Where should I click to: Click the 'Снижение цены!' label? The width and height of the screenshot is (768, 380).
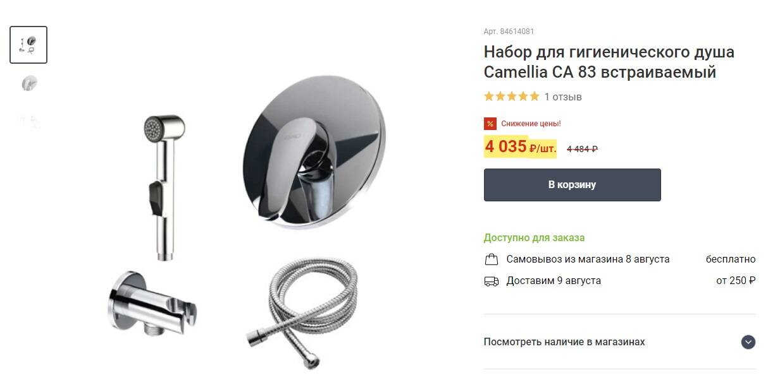(x=531, y=124)
